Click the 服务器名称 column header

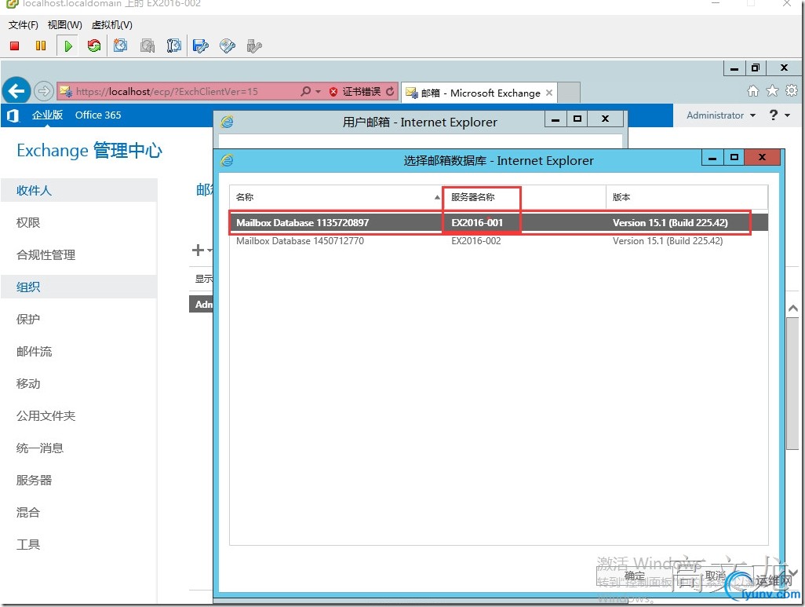coord(524,197)
